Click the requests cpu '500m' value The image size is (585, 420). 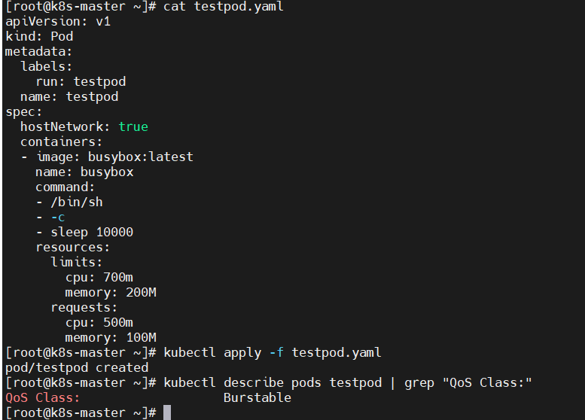[118, 322]
